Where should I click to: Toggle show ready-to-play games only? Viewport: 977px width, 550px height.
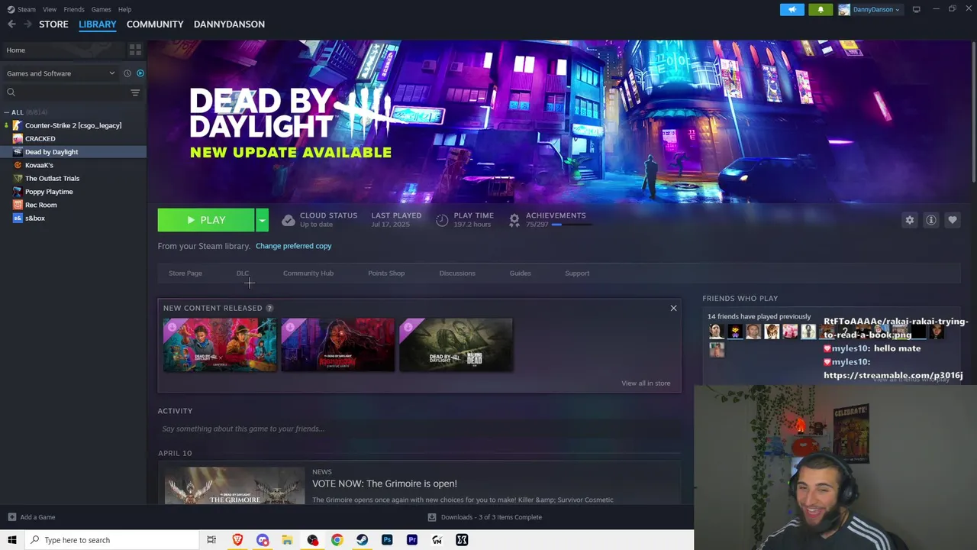(140, 73)
